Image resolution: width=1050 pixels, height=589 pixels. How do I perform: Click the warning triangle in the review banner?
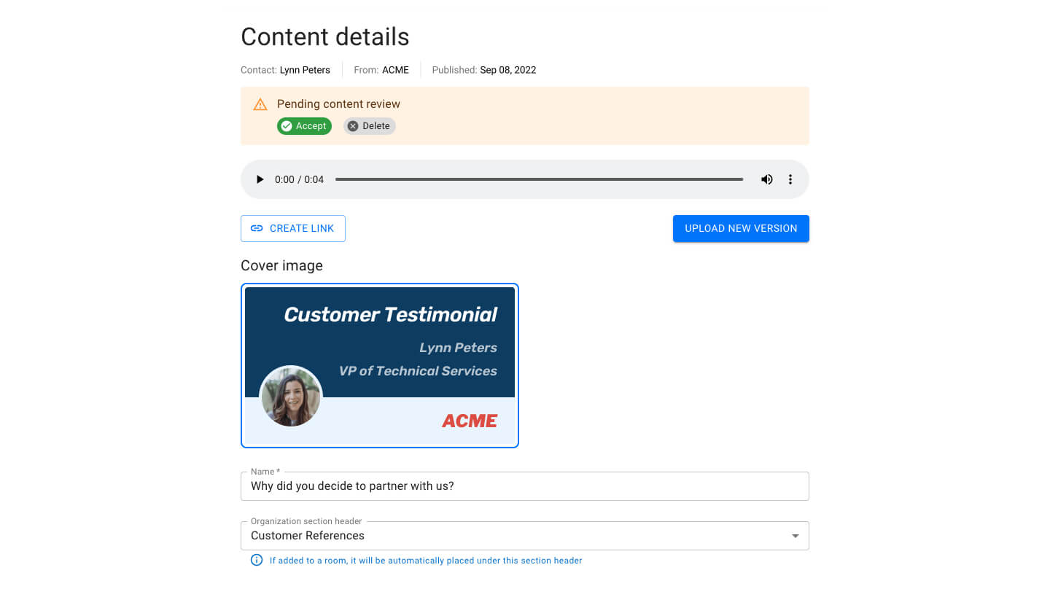260,104
